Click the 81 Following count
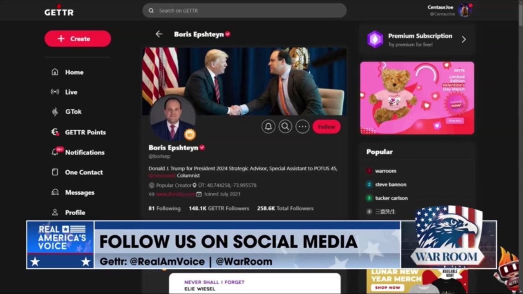 [x=164, y=208]
